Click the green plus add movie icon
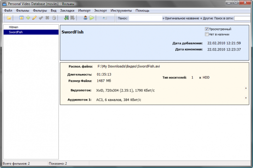 click(28, 18)
